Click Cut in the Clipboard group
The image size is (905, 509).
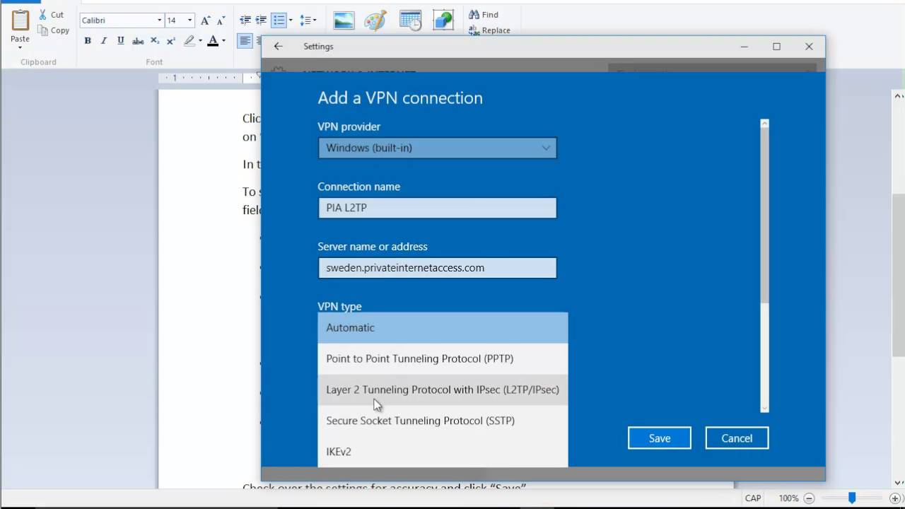click(51, 14)
